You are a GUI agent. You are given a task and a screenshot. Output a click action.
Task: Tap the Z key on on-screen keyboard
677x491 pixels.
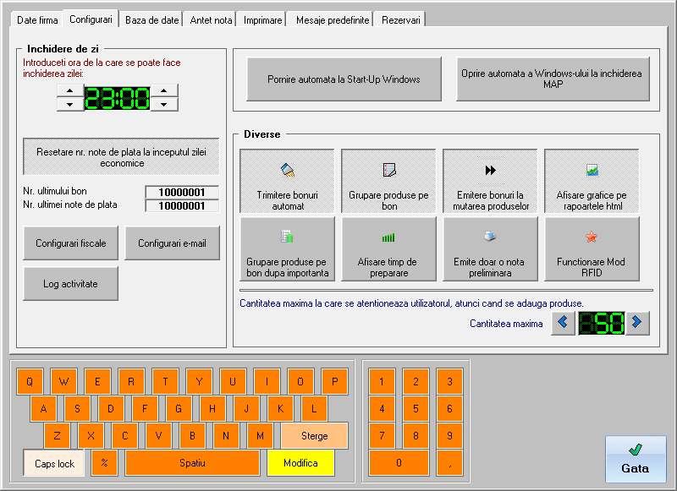tap(57, 436)
